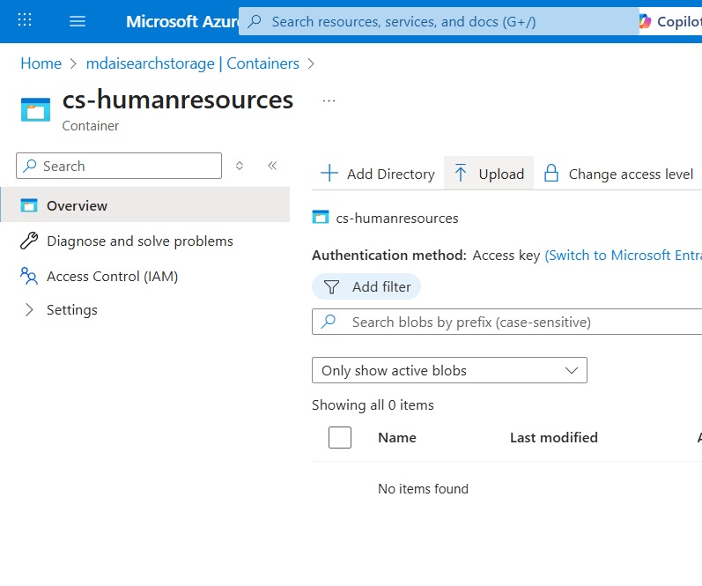Click the cs-humanresources container icon in the page title

point(35,109)
